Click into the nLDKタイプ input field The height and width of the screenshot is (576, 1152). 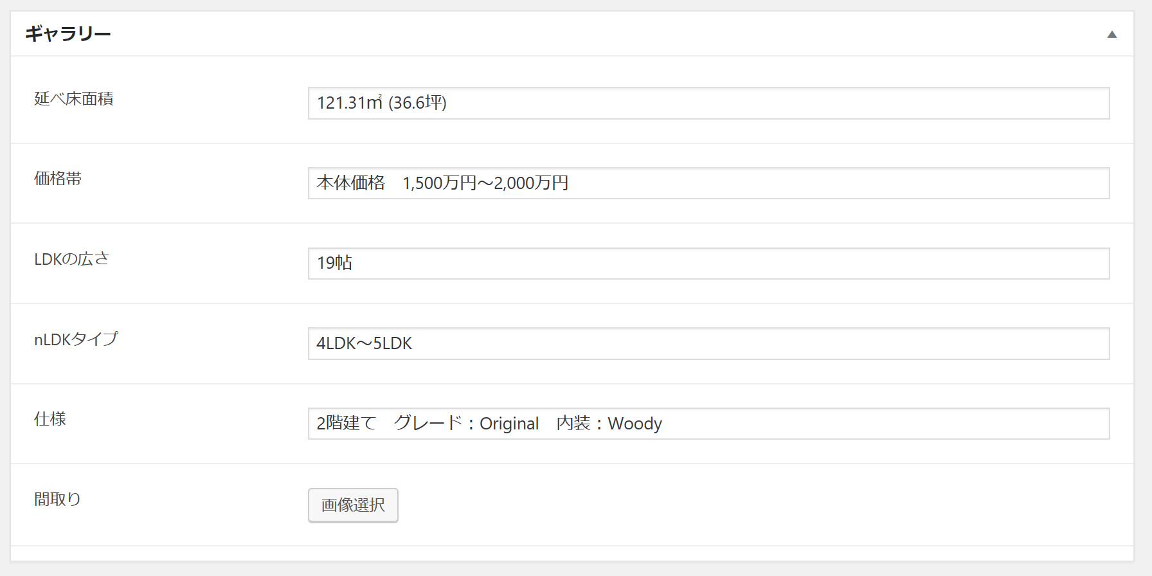708,343
